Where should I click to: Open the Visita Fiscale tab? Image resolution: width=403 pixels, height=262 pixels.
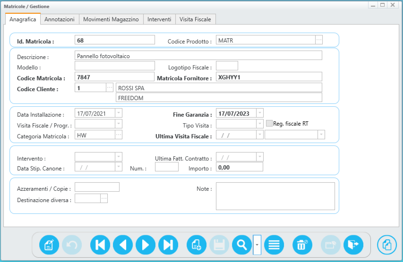coord(196,19)
